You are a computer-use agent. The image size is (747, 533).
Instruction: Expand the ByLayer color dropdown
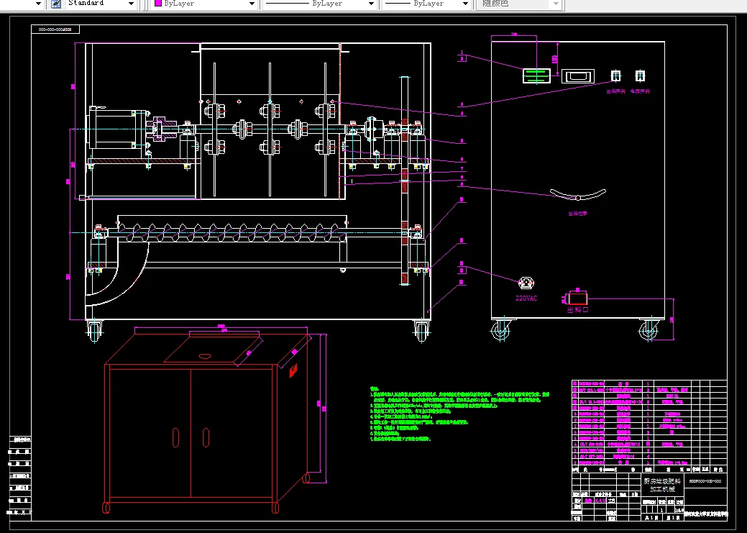pos(252,4)
